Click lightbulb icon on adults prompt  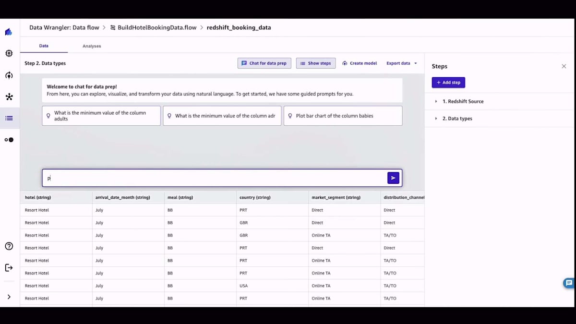click(48, 116)
